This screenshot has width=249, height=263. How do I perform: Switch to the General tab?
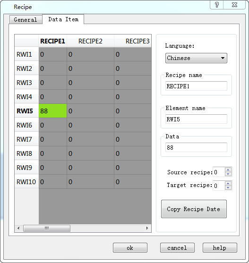tap(26, 20)
